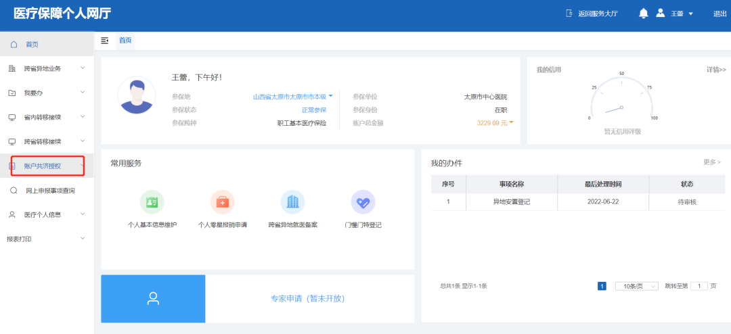The height and width of the screenshot is (334, 731).
Task: Click the notification bell icon
Action: (x=643, y=14)
